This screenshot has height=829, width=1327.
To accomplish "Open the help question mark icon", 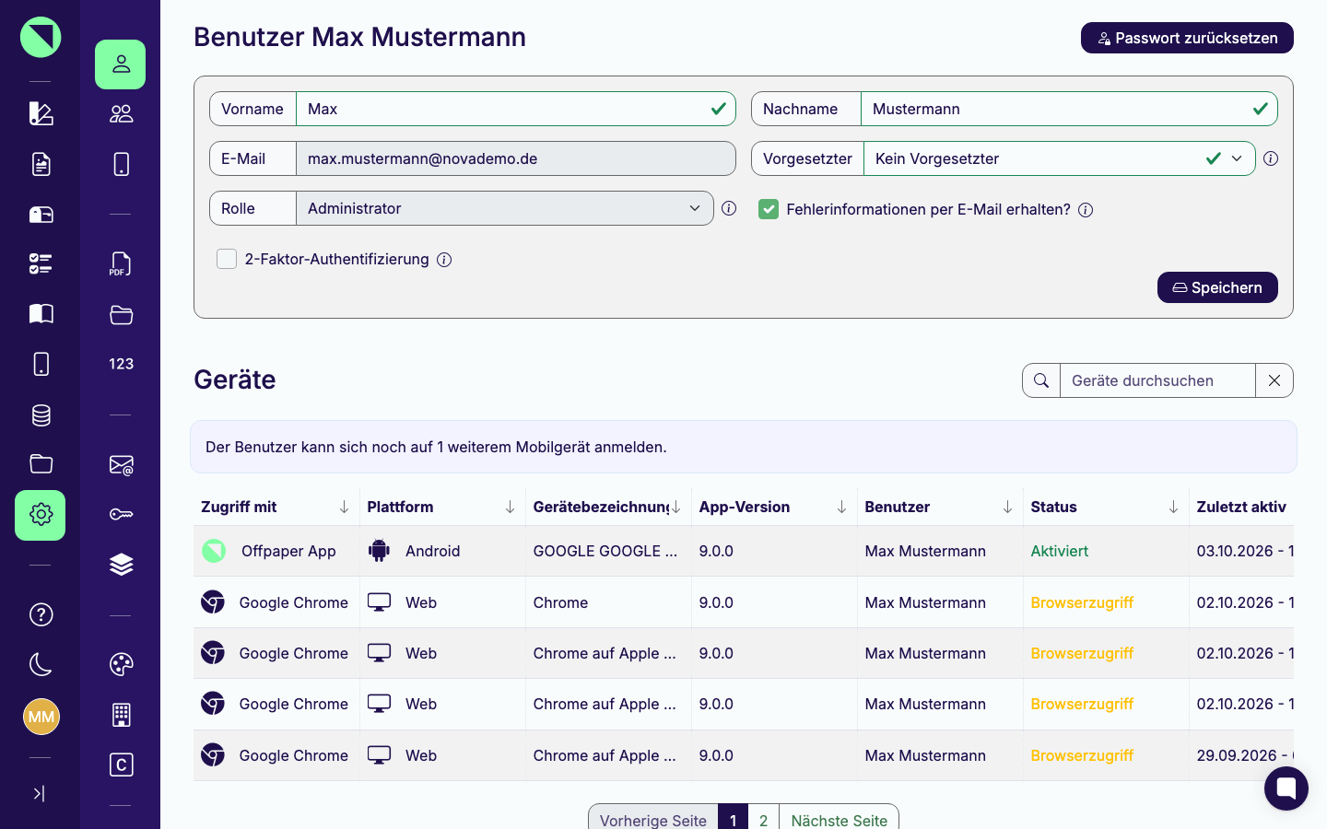I will click(x=41, y=614).
